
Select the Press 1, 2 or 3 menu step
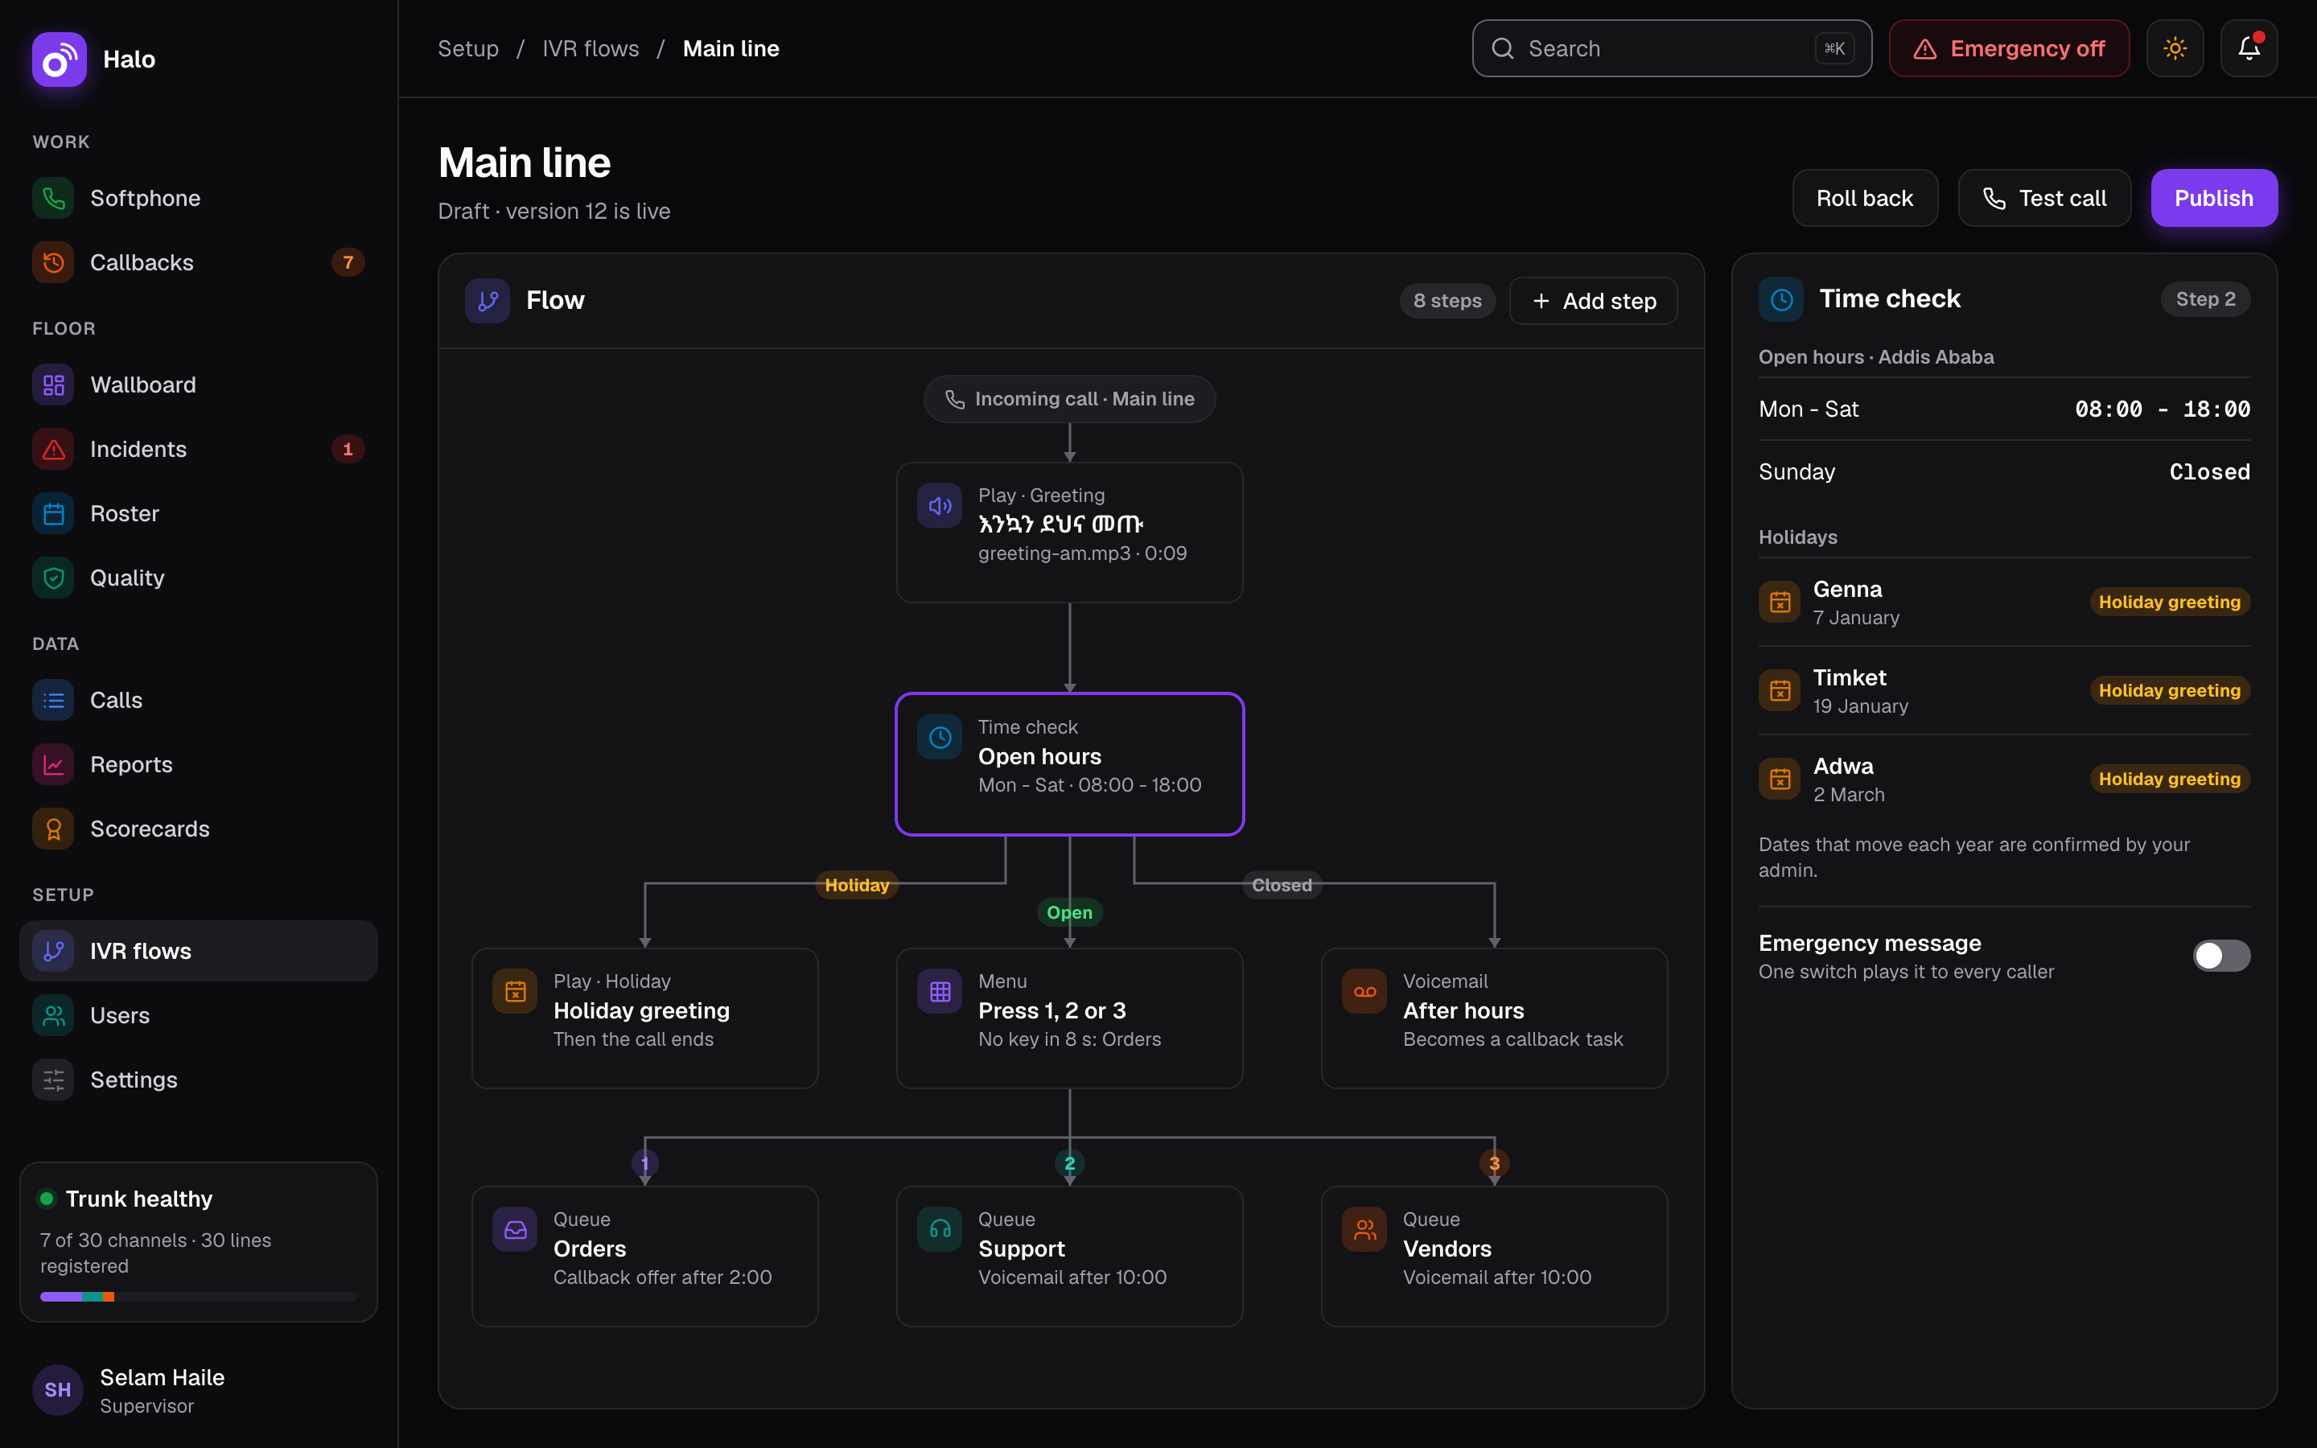pyautogui.click(x=1069, y=1018)
